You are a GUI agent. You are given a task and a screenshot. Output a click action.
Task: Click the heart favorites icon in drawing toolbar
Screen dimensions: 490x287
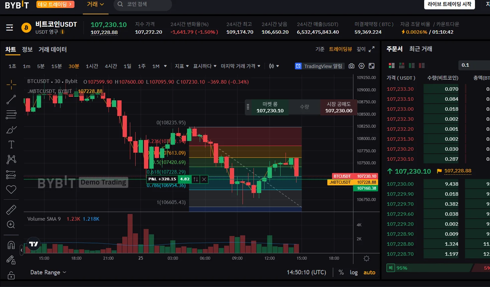coord(11,189)
